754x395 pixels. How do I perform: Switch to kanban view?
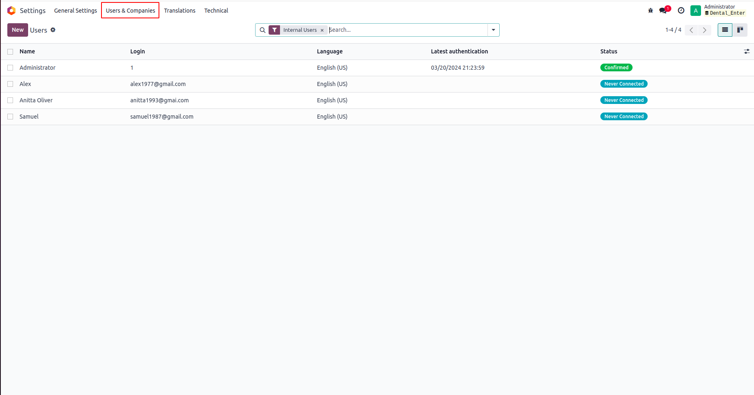740,30
